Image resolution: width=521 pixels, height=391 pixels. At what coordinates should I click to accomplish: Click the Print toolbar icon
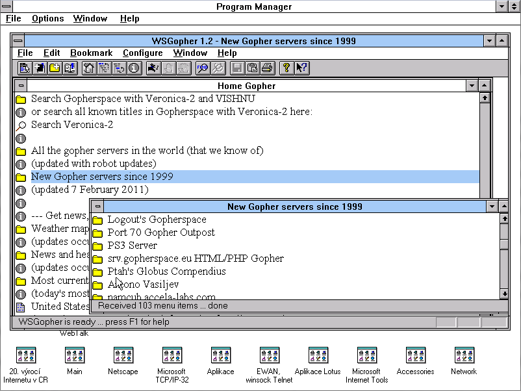[x=268, y=68]
